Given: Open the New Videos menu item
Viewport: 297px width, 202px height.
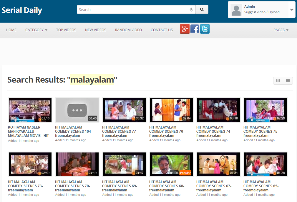Looking at the screenshot, I should point(96,30).
